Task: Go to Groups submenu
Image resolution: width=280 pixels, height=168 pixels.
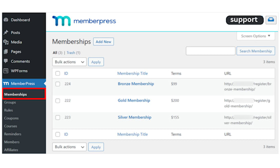Action: pyautogui.click(x=10, y=102)
